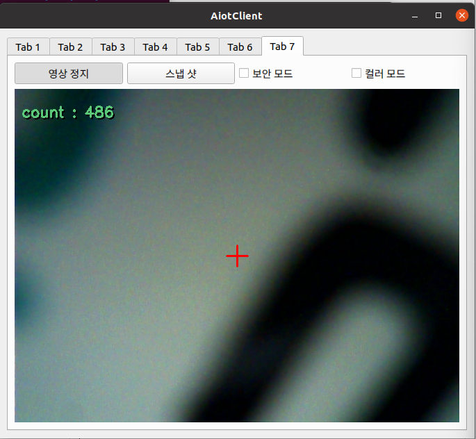Go to Tab 4

156,47
